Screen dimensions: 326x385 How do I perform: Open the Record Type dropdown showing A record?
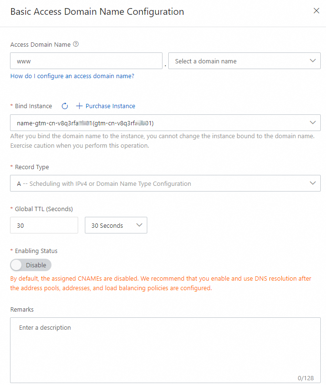(165, 183)
